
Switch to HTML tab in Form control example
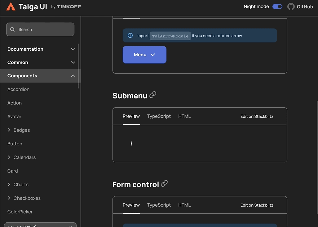184,205
